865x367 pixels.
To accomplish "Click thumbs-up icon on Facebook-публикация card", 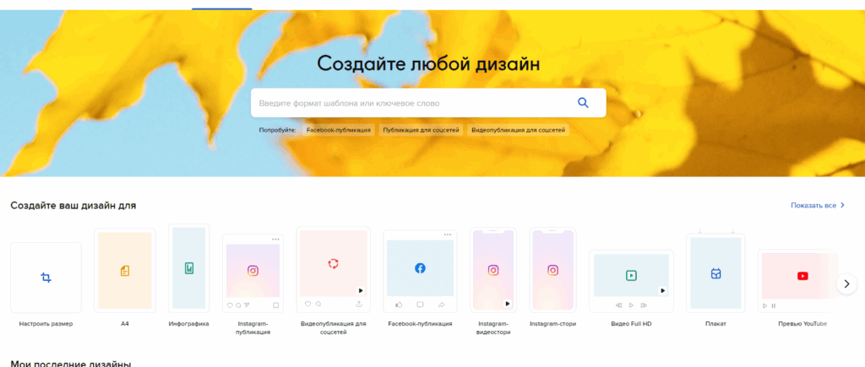I will coord(399,305).
